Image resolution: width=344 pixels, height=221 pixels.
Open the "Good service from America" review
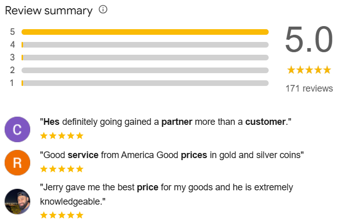(172, 155)
